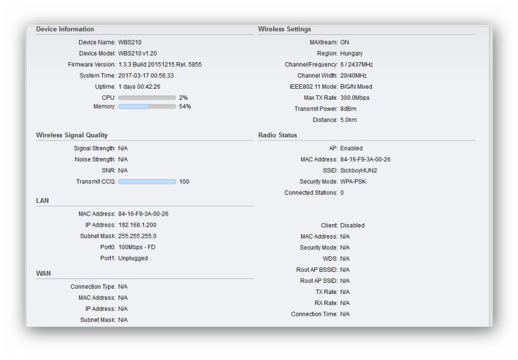Select Radio Status MAC Address 84-16-F9-3A-00-26
The width and height of the screenshot is (518, 360).
[x=365, y=159]
